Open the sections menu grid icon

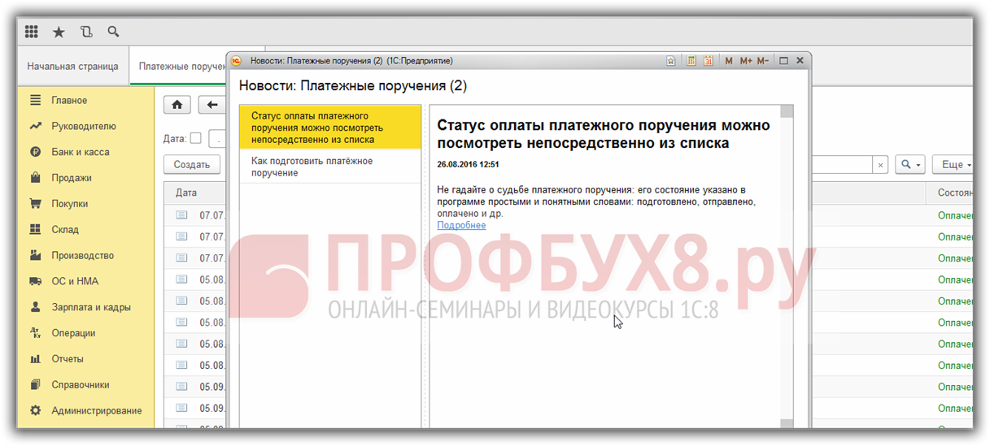click(32, 32)
